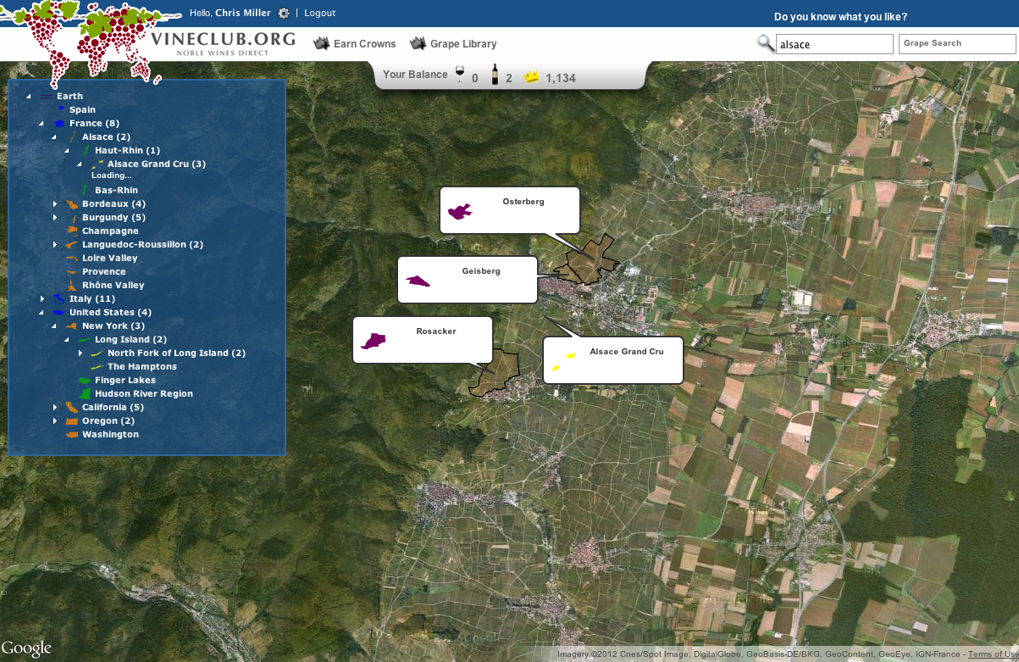The image size is (1019, 662).
Task: Click the purple Osterberg vineyard shape icon
Action: coord(459,212)
